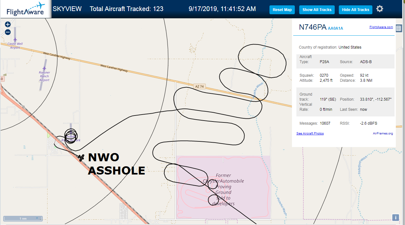Click the AZ 74 highway shield
The image size is (405, 225).
tap(199, 86)
